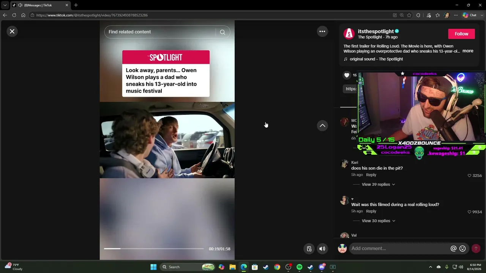This screenshot has width=486, height=273.
Task: Click the browser back arrow
Action: pyautogui.click(x=5, y=15)
